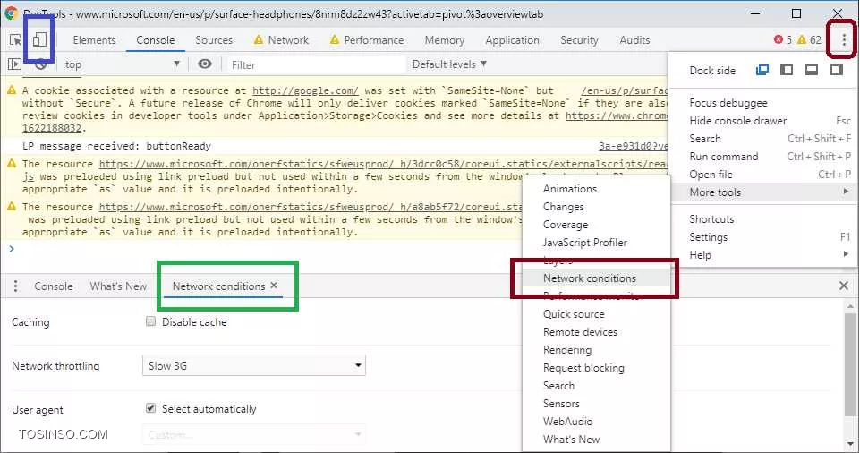Click the show console sidebar icon
Screen dimensions: 860x453
15,64
